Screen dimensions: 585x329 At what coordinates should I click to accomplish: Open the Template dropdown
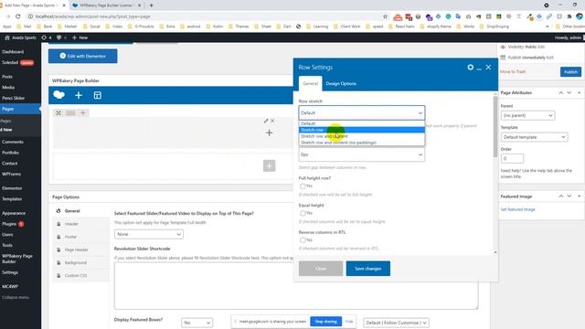click(534, 137)
